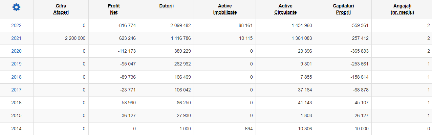Select the Datorii column header

(166, 6)
